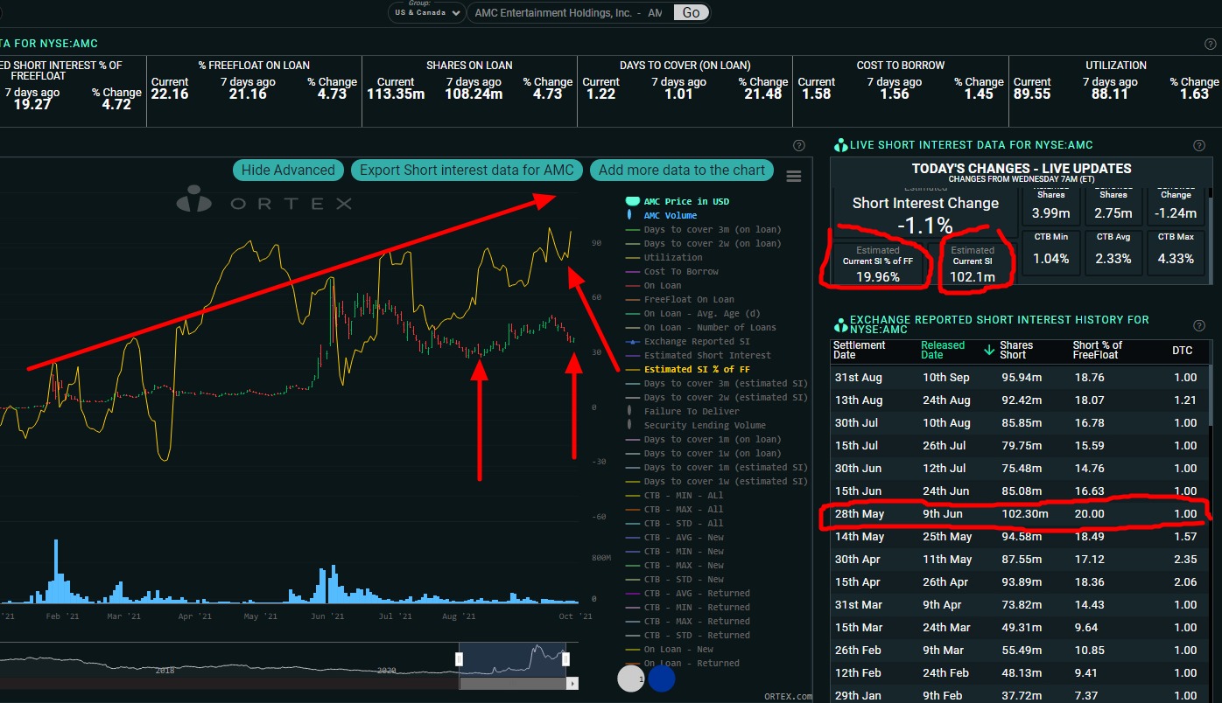The height and width of the screenshot is (703, 1222).
Task: Click the Utilization current value 89.55
Action: coord(1032,94)
